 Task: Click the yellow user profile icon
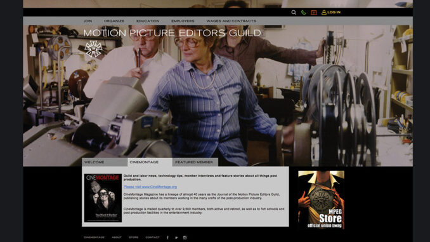coord(324,12)
